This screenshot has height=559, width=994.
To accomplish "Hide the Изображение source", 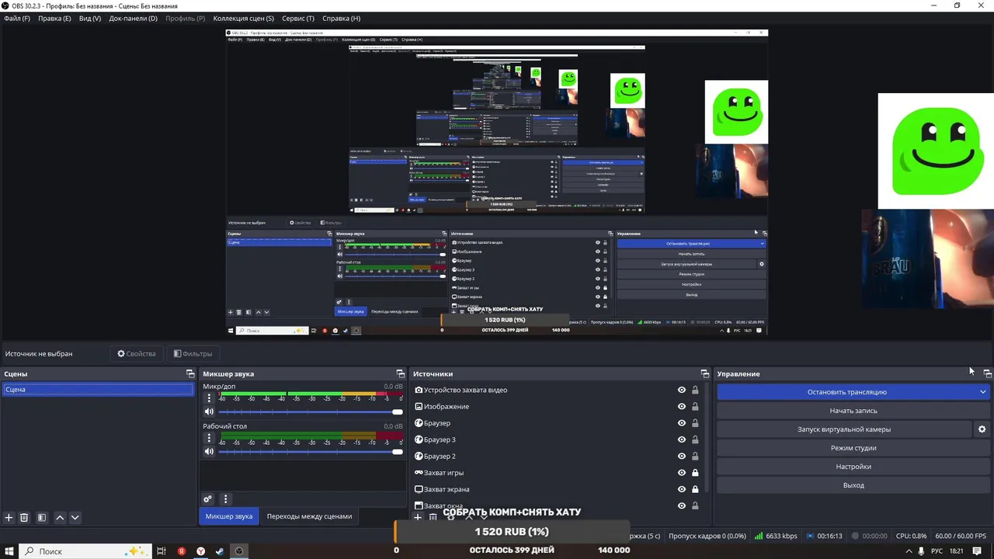I will (682, 407).
